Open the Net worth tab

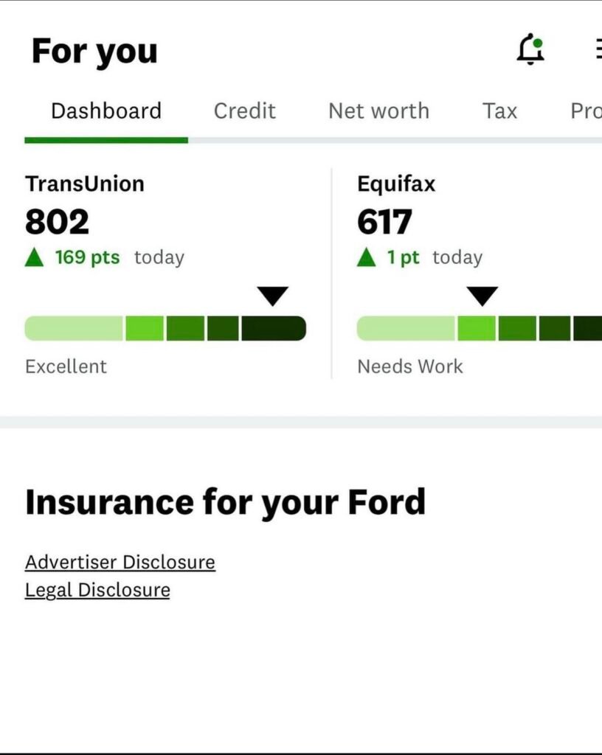[378, 111]
